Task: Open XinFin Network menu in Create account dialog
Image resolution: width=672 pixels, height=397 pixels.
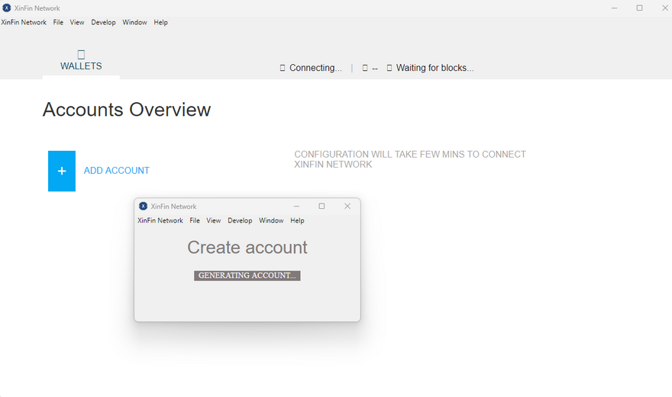Action: click(160, 220)
